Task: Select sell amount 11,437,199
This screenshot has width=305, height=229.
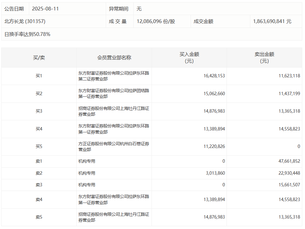Action: point(289,94)
